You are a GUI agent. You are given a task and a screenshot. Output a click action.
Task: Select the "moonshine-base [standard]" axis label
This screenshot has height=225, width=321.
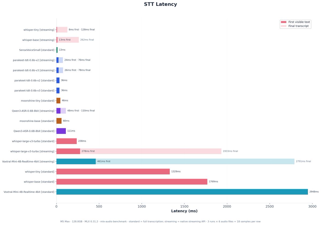coord(37,121)
